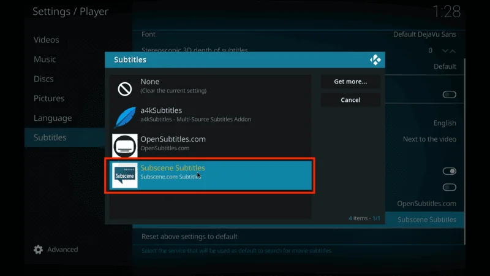Screen dimensions: 490x276
Task: Click the Get more... button
Action: click(350, 82)
